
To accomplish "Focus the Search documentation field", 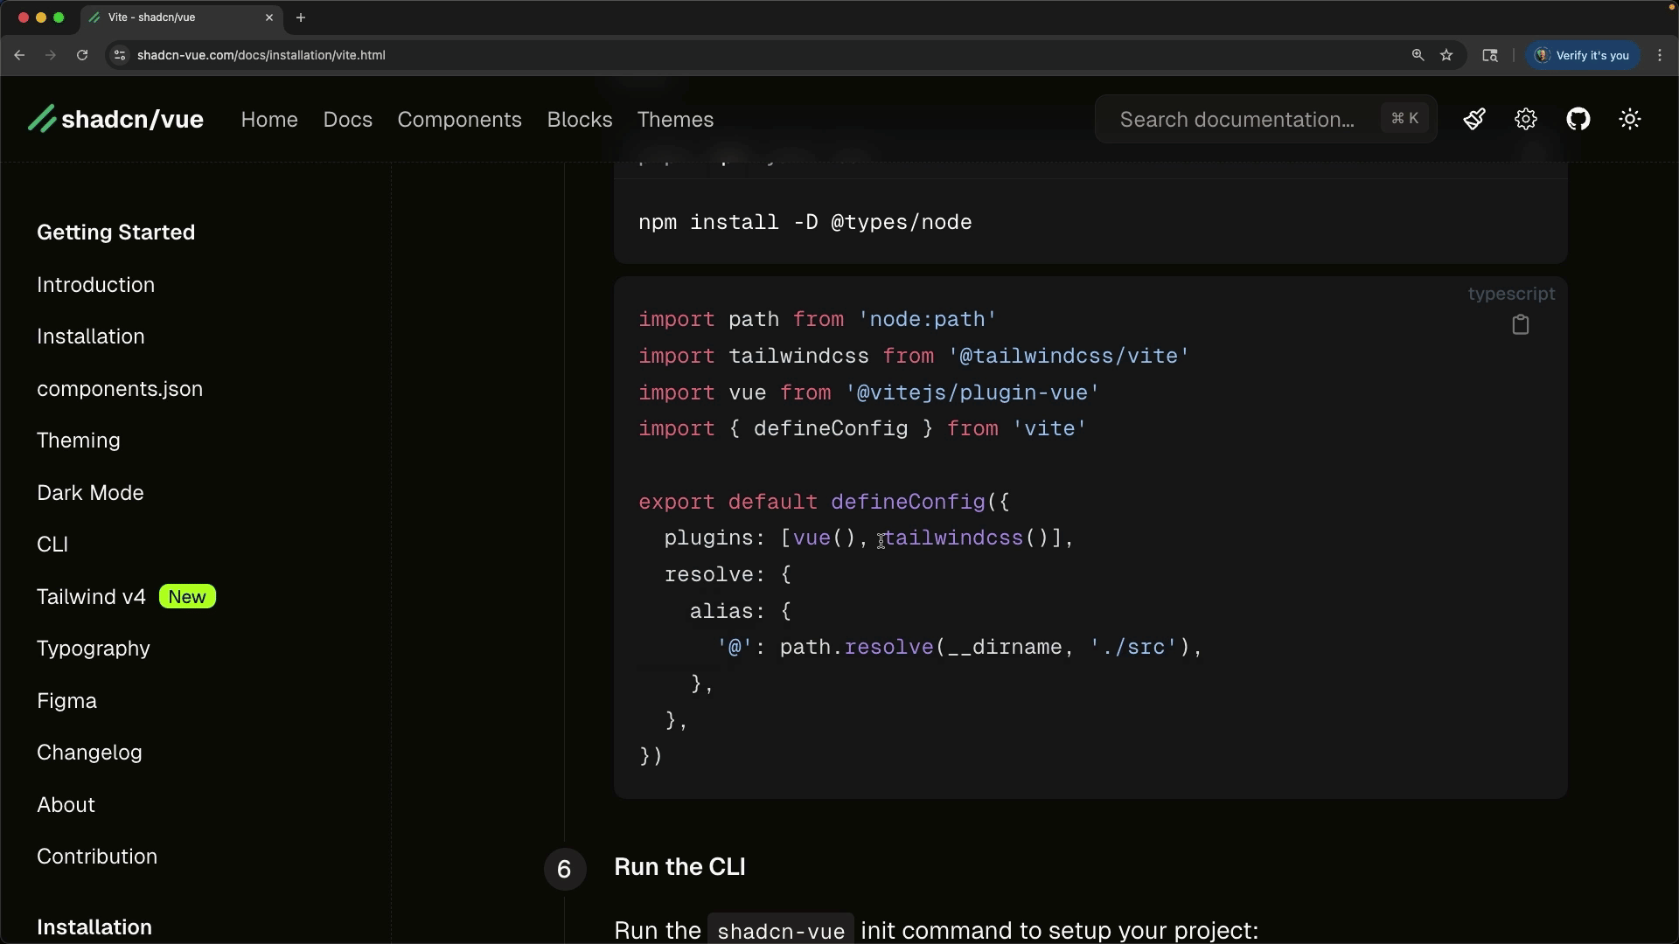I will (x=1265, y=119).
